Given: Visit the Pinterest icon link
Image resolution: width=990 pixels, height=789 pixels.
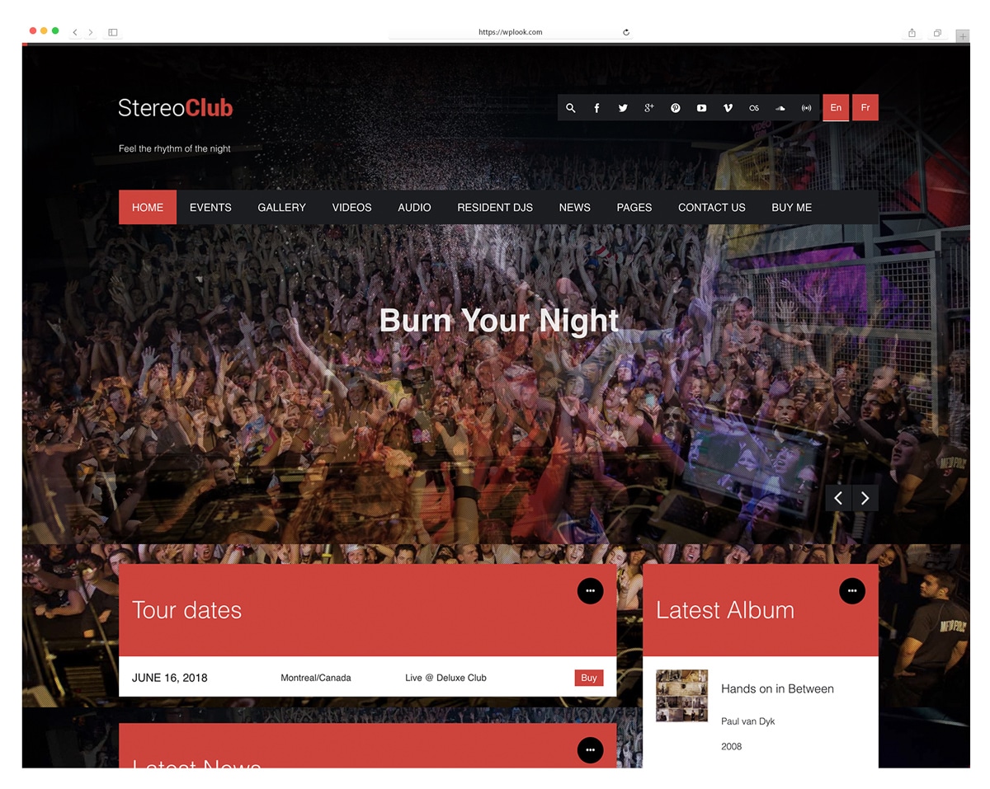Looking at the screenshot, I should tap(676, 108).
